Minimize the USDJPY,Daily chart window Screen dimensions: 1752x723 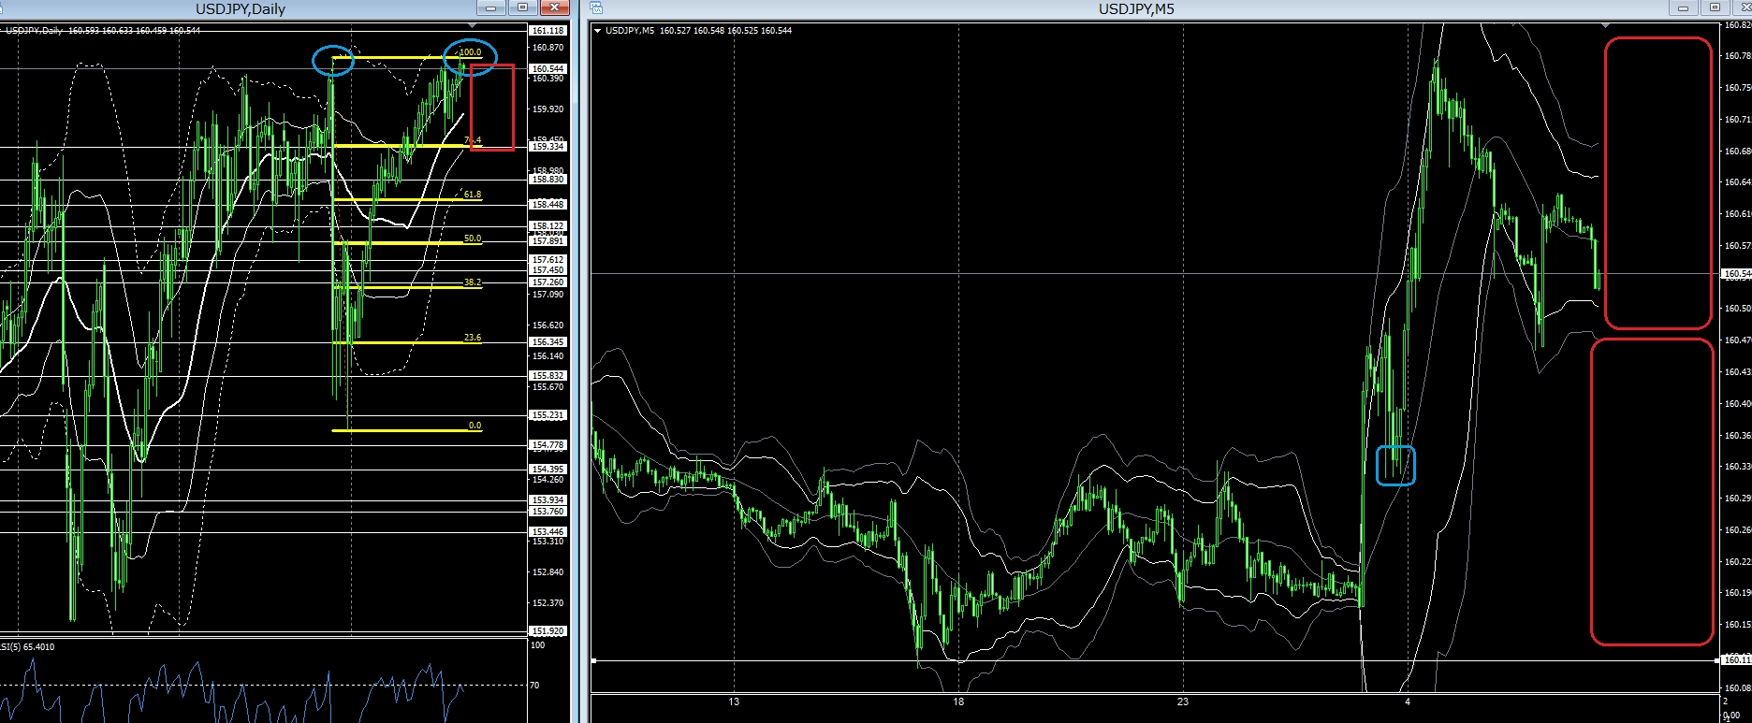pos(490,7)
